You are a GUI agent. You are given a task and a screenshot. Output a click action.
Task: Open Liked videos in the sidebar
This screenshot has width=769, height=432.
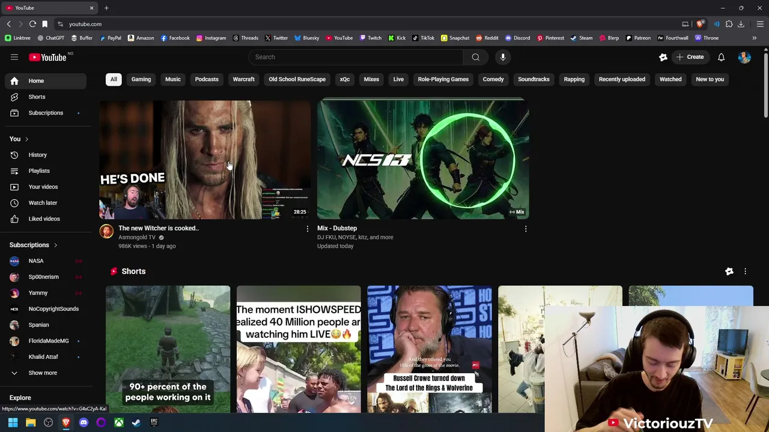(x=46, y=219)
